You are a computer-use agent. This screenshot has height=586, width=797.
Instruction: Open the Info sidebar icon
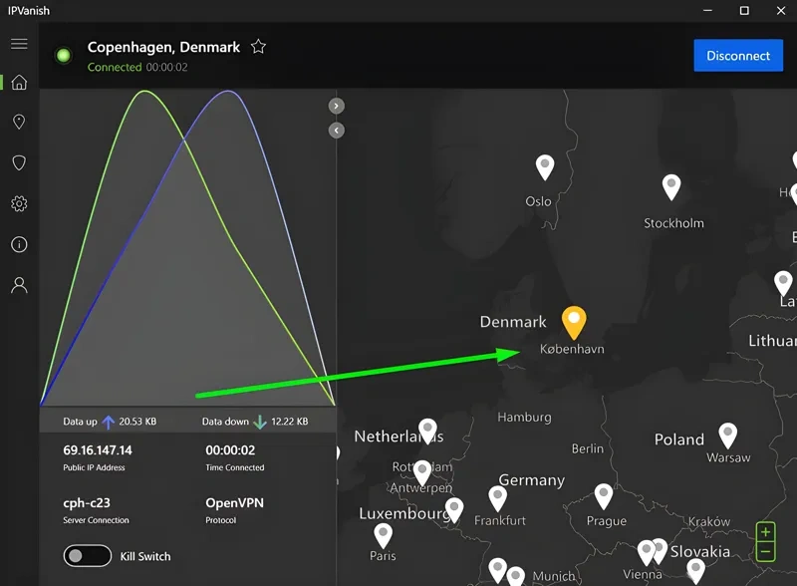18,244
